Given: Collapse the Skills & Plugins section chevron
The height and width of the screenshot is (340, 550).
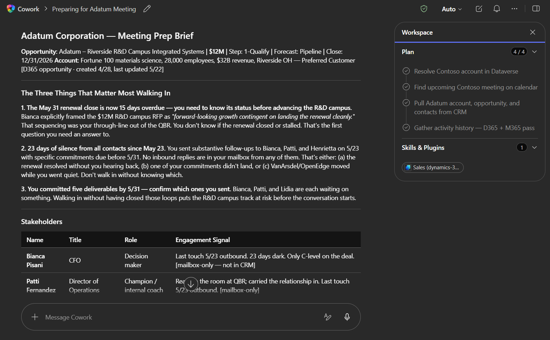Looking at the screenshot, I should click(534, 147).
